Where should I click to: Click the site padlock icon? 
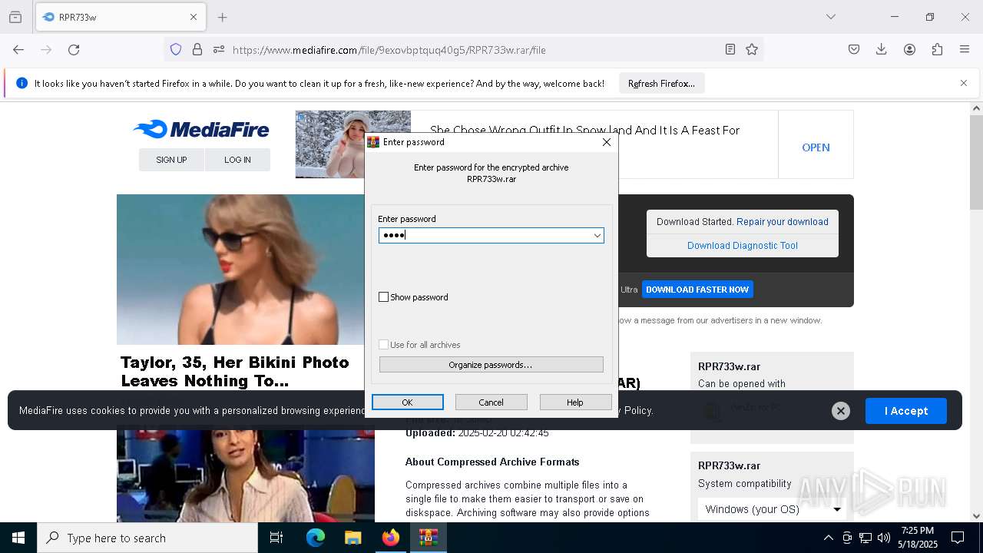pyautogui.click(x=197, y=49)
